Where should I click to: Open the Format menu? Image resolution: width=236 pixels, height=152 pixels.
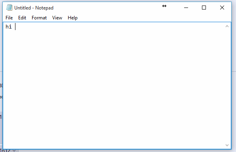point(39,18)
